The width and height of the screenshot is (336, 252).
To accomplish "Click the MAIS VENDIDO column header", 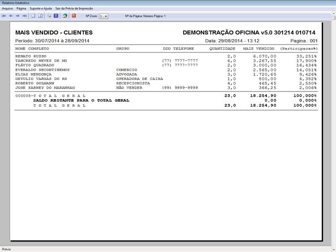I will (260, 49).
